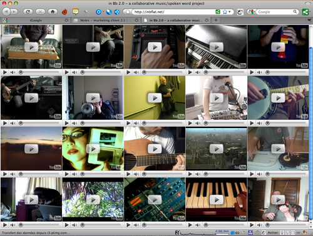313x236 pixels.
Task: Click the stop loading X button
Action: pos(40,12)
